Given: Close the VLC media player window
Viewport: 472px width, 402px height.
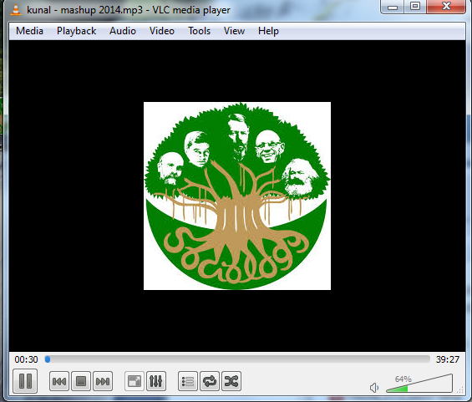Looking at the screenshot, I should pos(446,7).
